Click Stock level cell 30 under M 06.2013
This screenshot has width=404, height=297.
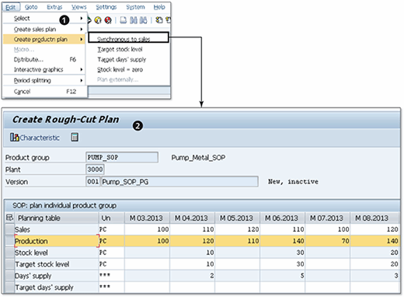coord(282,253)
